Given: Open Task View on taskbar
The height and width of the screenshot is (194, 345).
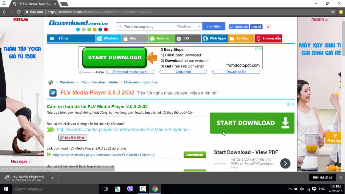Looking at the screenshot, I should (x=105, y=189).
